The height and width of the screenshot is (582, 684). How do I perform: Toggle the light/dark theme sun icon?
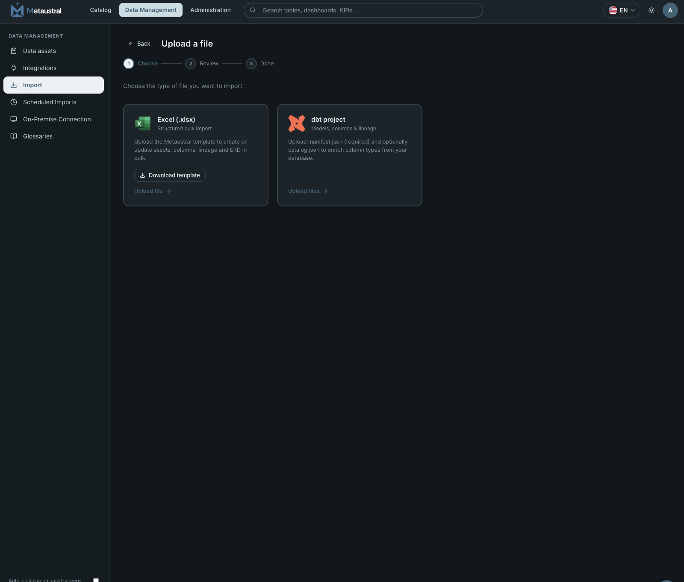[x=652, y=10]
